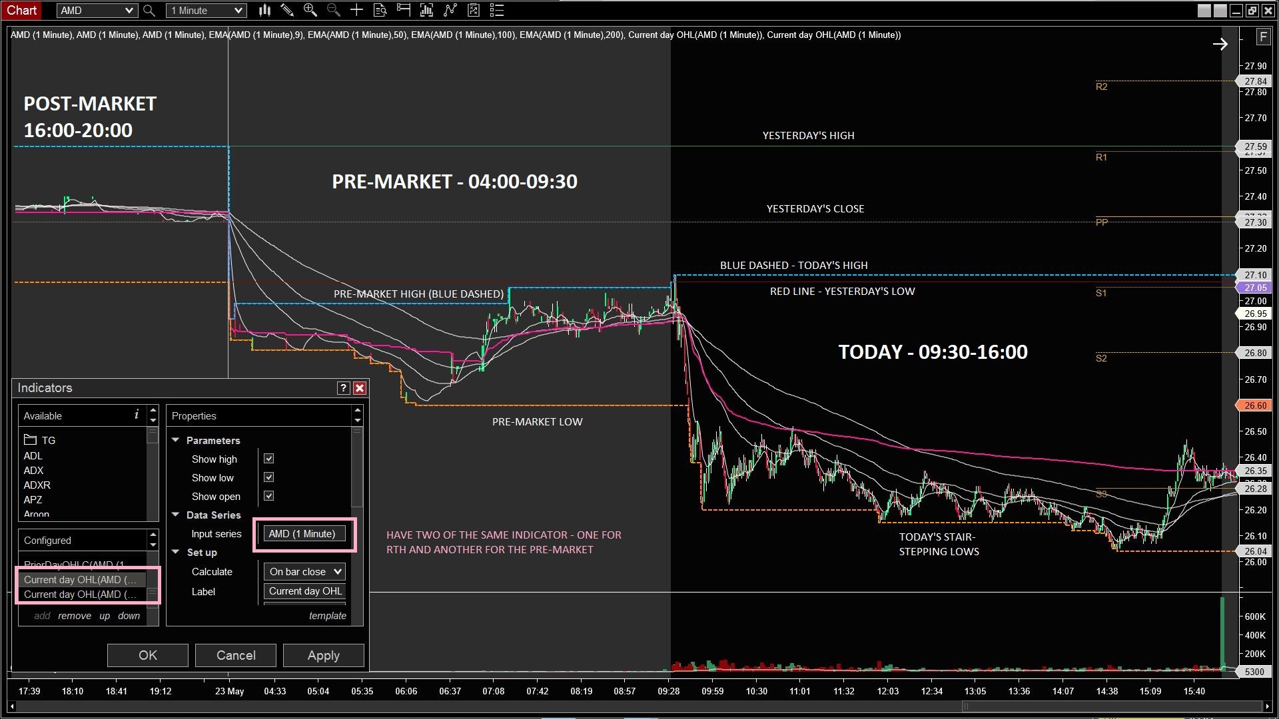Click the Label input field
The height and width of the screenshot is (719, 1279).
tap(305, 591)
